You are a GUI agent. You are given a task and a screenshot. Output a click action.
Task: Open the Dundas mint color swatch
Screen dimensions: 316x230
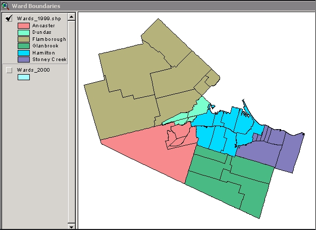[24, 32]
